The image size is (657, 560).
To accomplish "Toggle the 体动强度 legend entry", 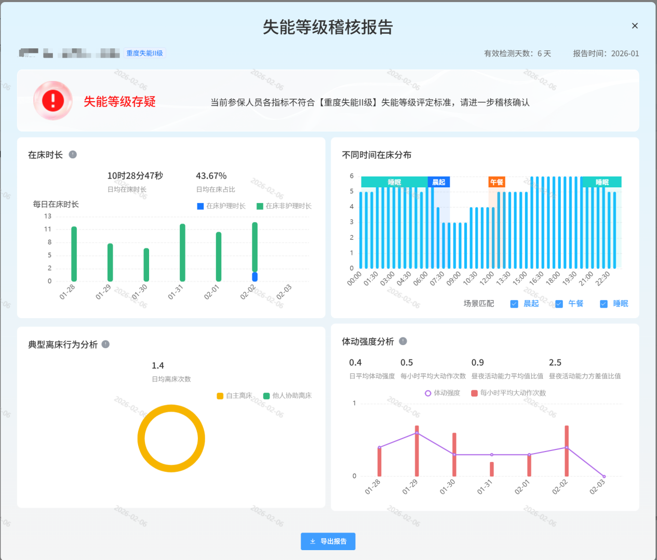I will (x=440, y=393).
